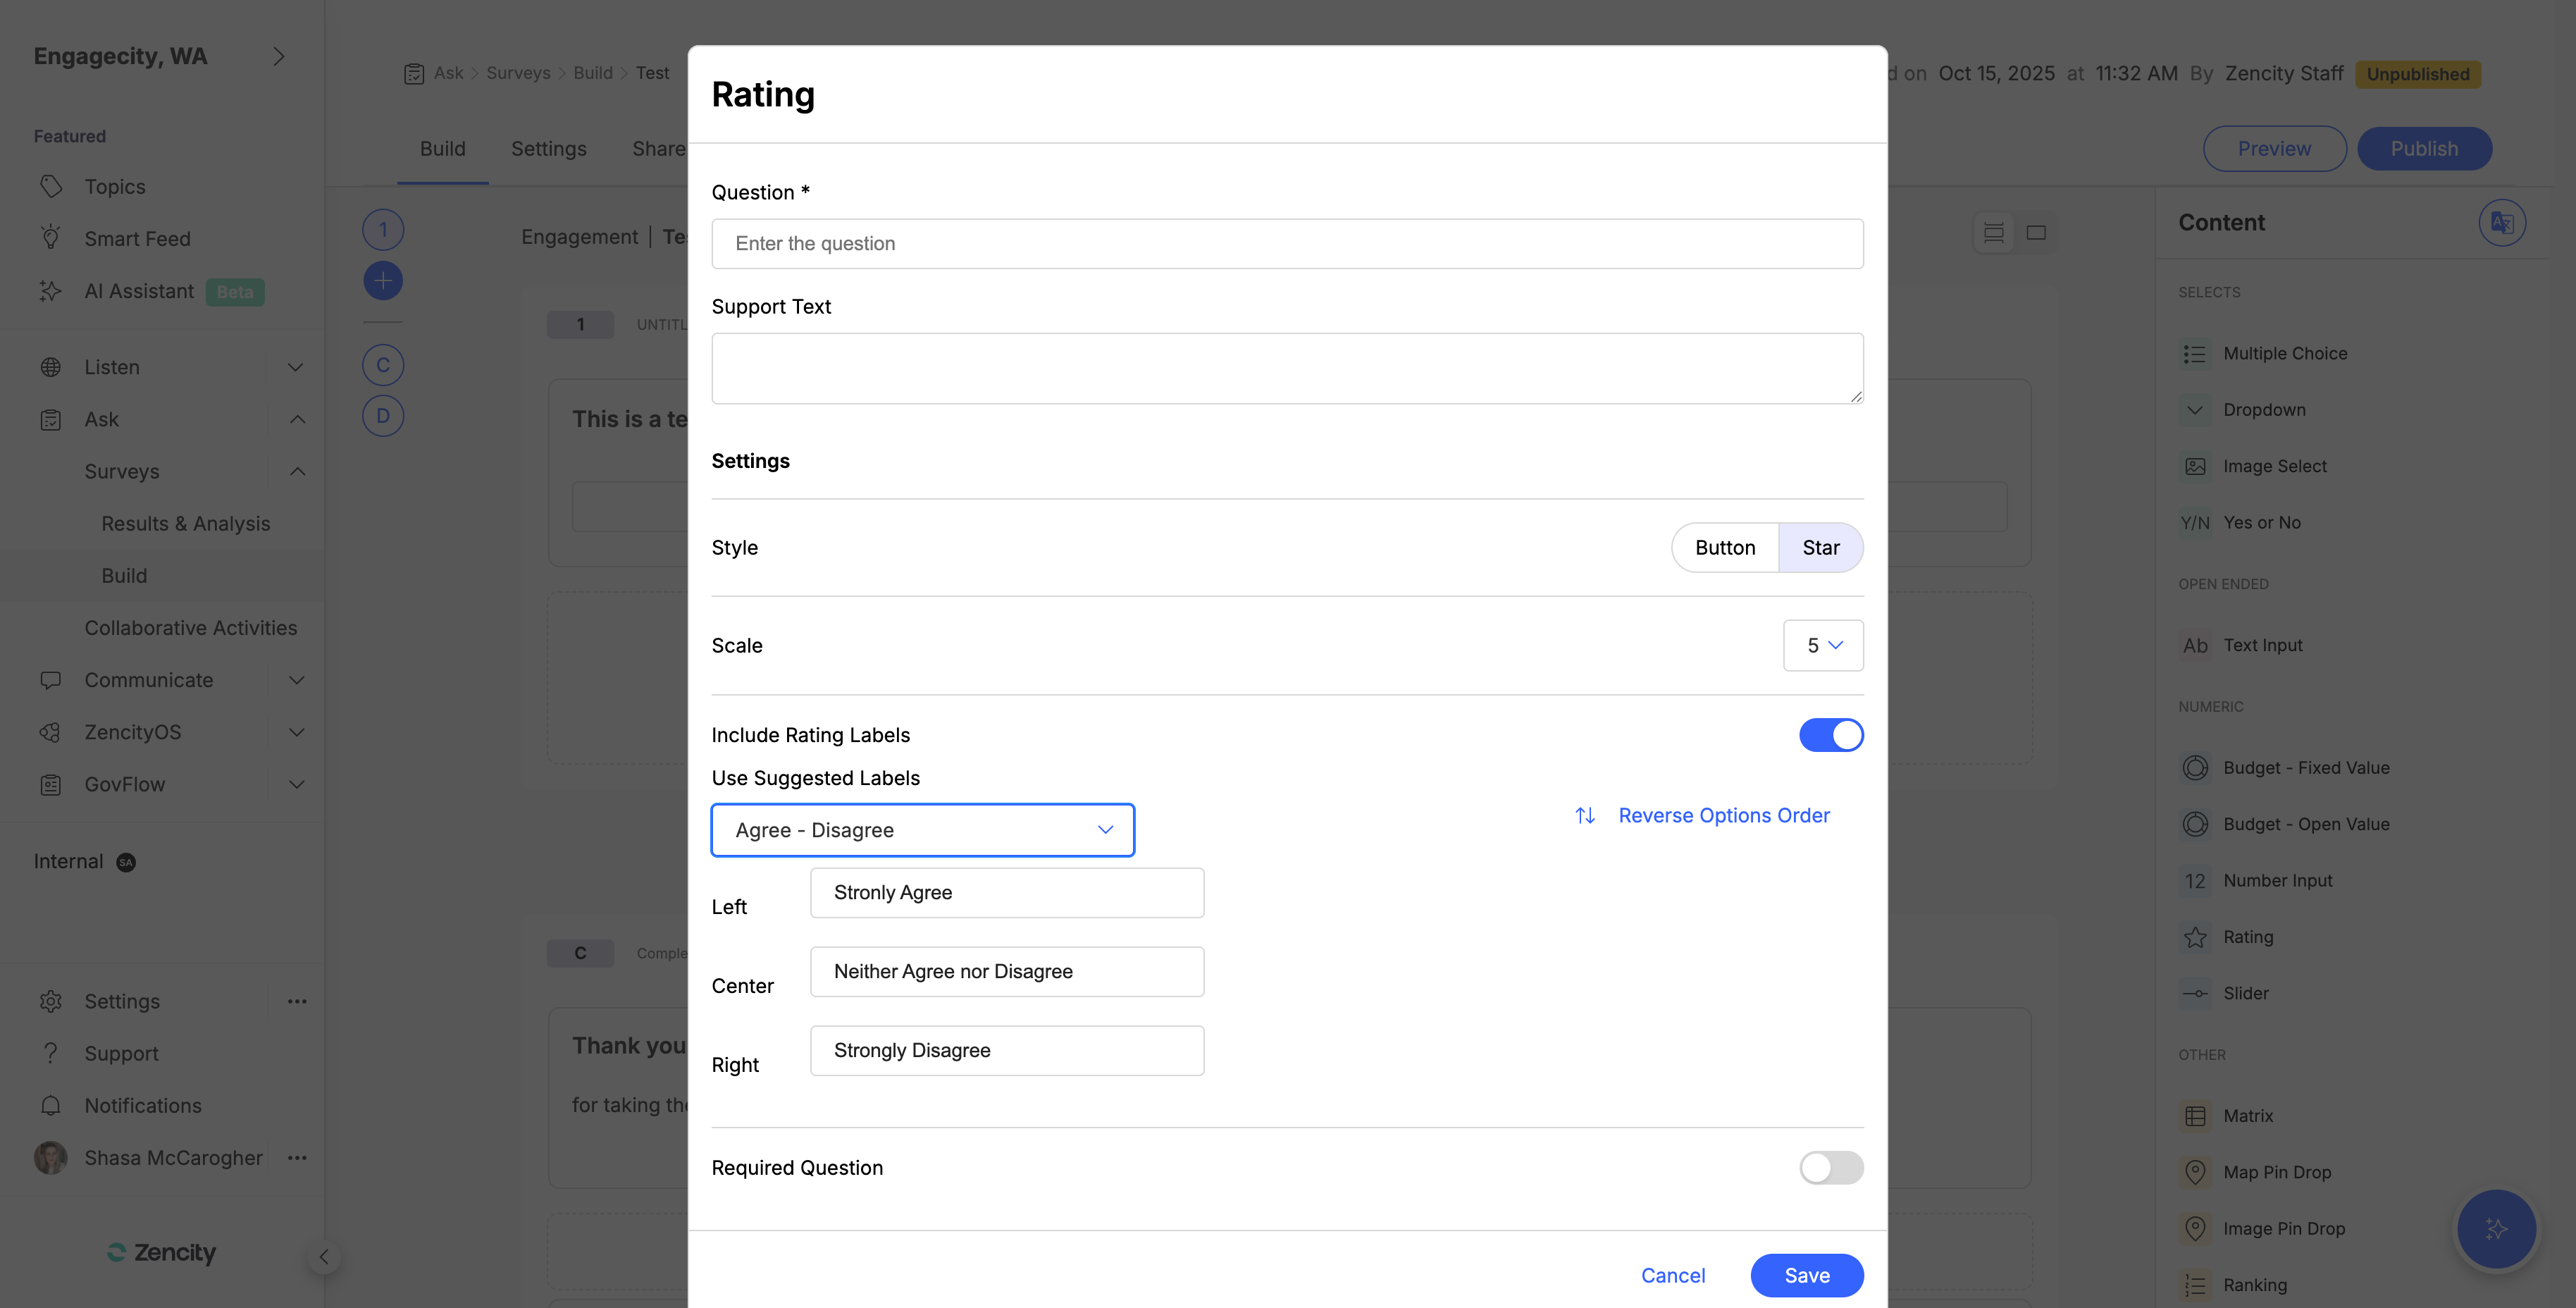
Task: Switch rating style to Button
Action: click(1724, 547)
